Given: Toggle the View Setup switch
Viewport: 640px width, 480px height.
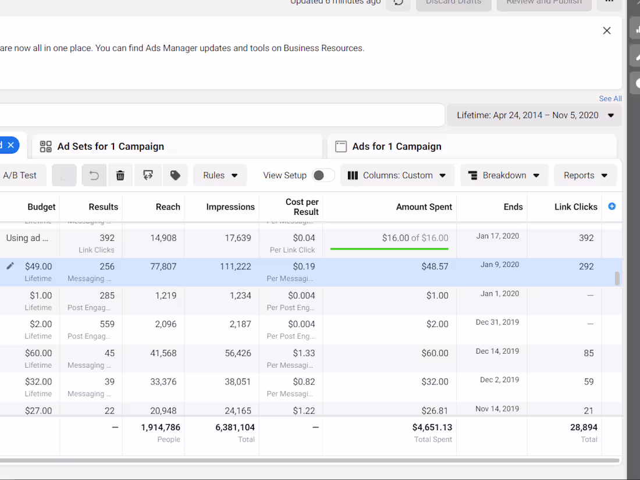Looking at the screenshot, I should pyautogui.click(x=323, y=175).
